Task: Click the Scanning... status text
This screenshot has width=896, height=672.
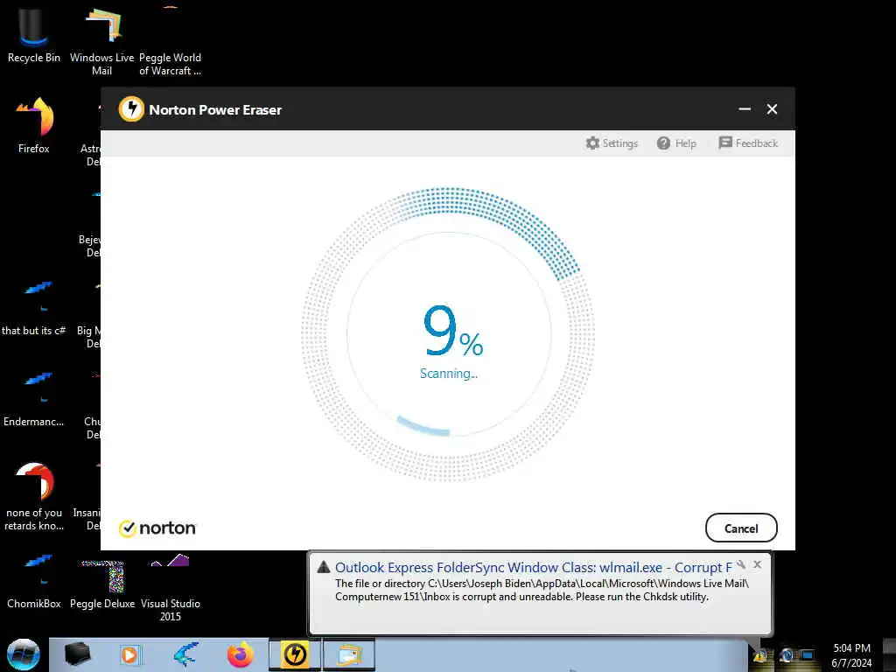Action: 449,374
